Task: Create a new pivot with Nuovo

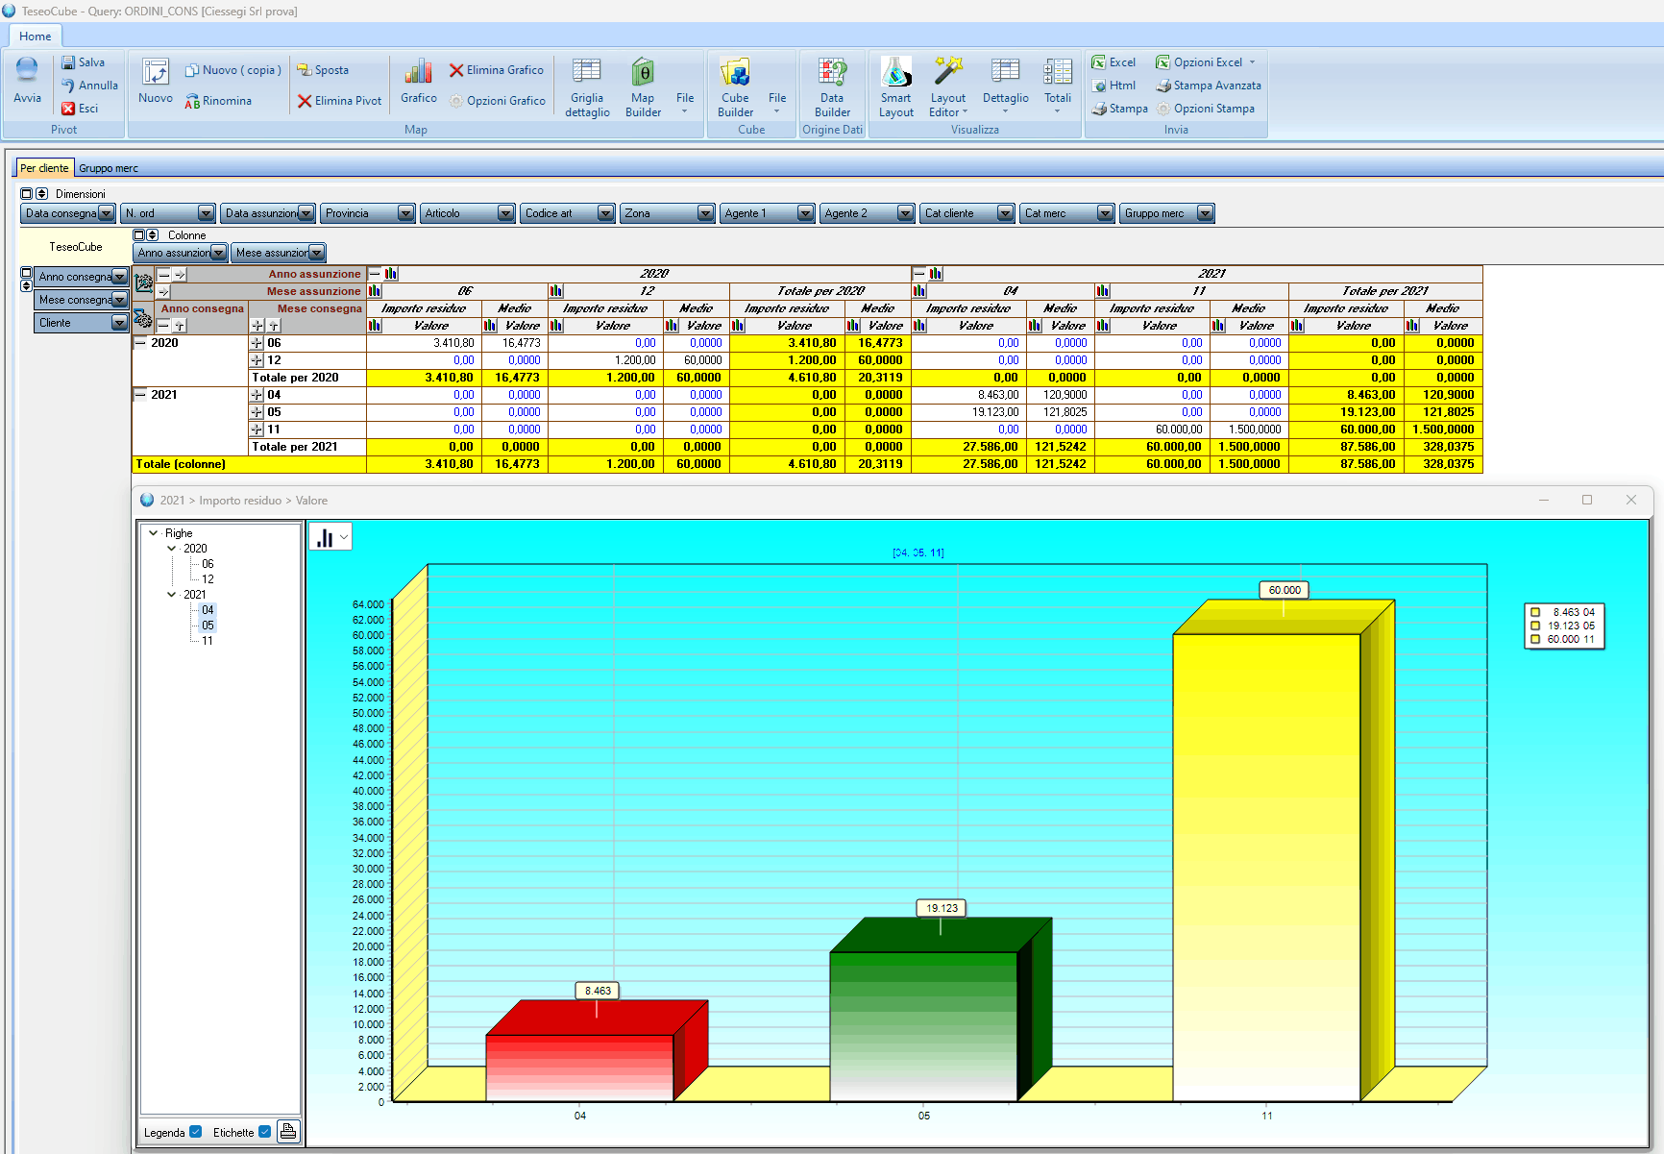Action: 156,81
